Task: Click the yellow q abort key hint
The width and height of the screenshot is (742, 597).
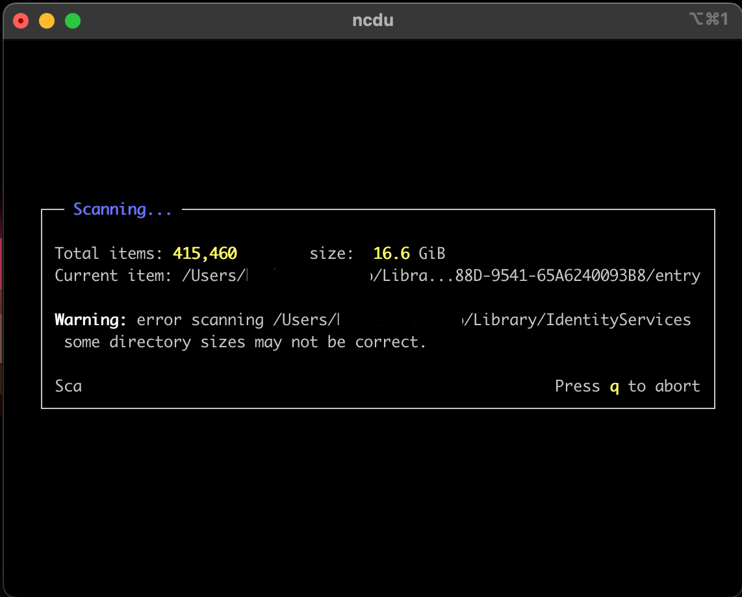Action: coord(613,386)
